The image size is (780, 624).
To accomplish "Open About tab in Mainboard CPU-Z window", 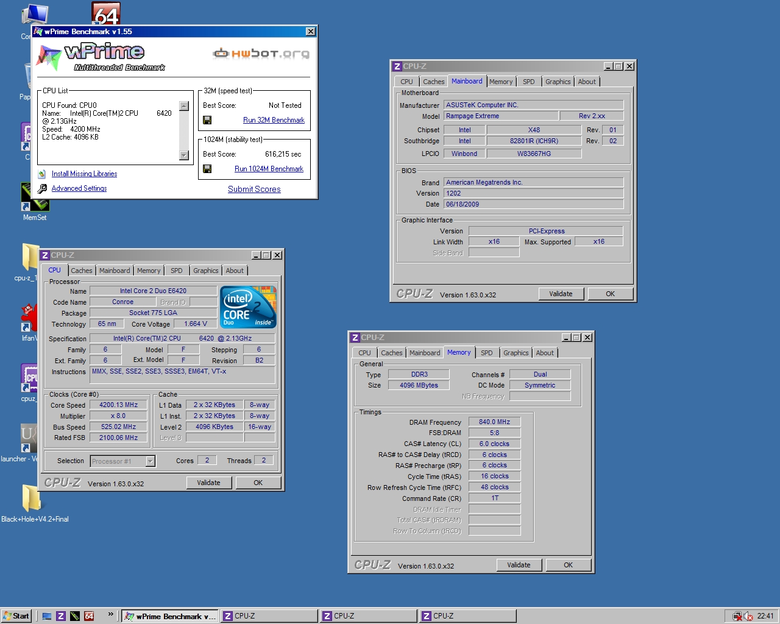I will click(587, 82).
